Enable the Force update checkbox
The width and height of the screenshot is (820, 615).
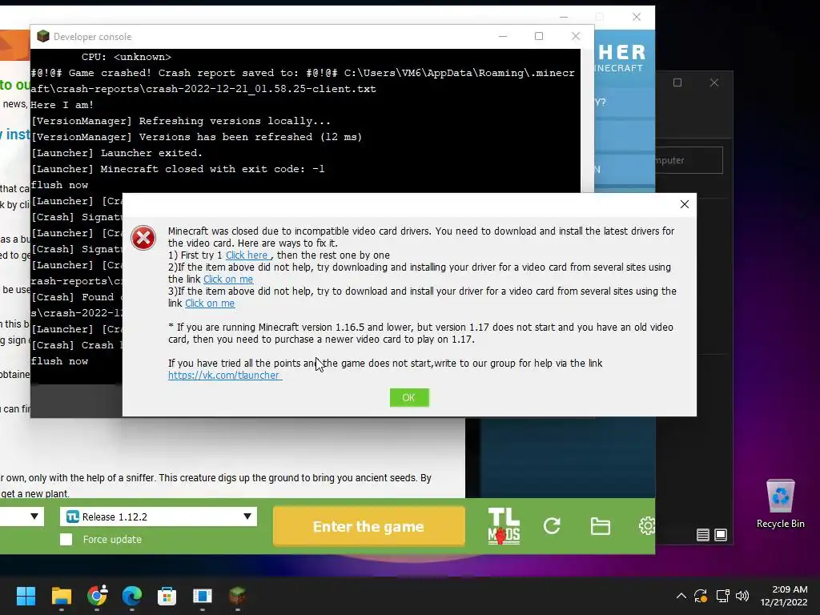click(x=66, y=539)
